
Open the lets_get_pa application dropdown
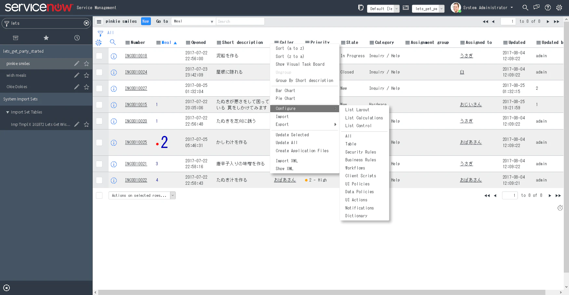pyautogui.click(x=428, y=9)
